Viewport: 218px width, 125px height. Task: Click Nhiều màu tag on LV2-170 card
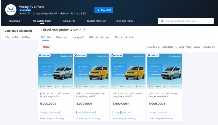coord(91,113)
